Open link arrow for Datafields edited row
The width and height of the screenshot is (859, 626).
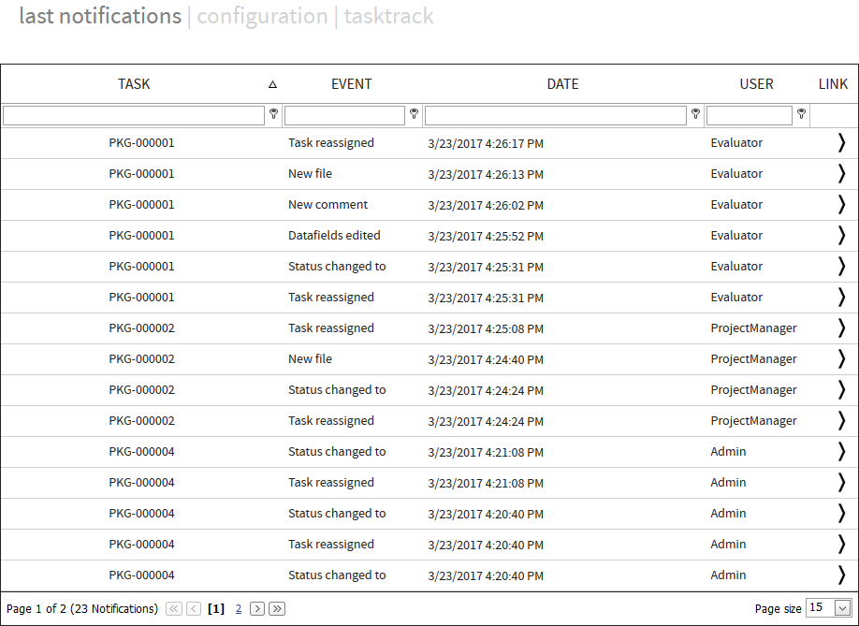coord(840,236)
